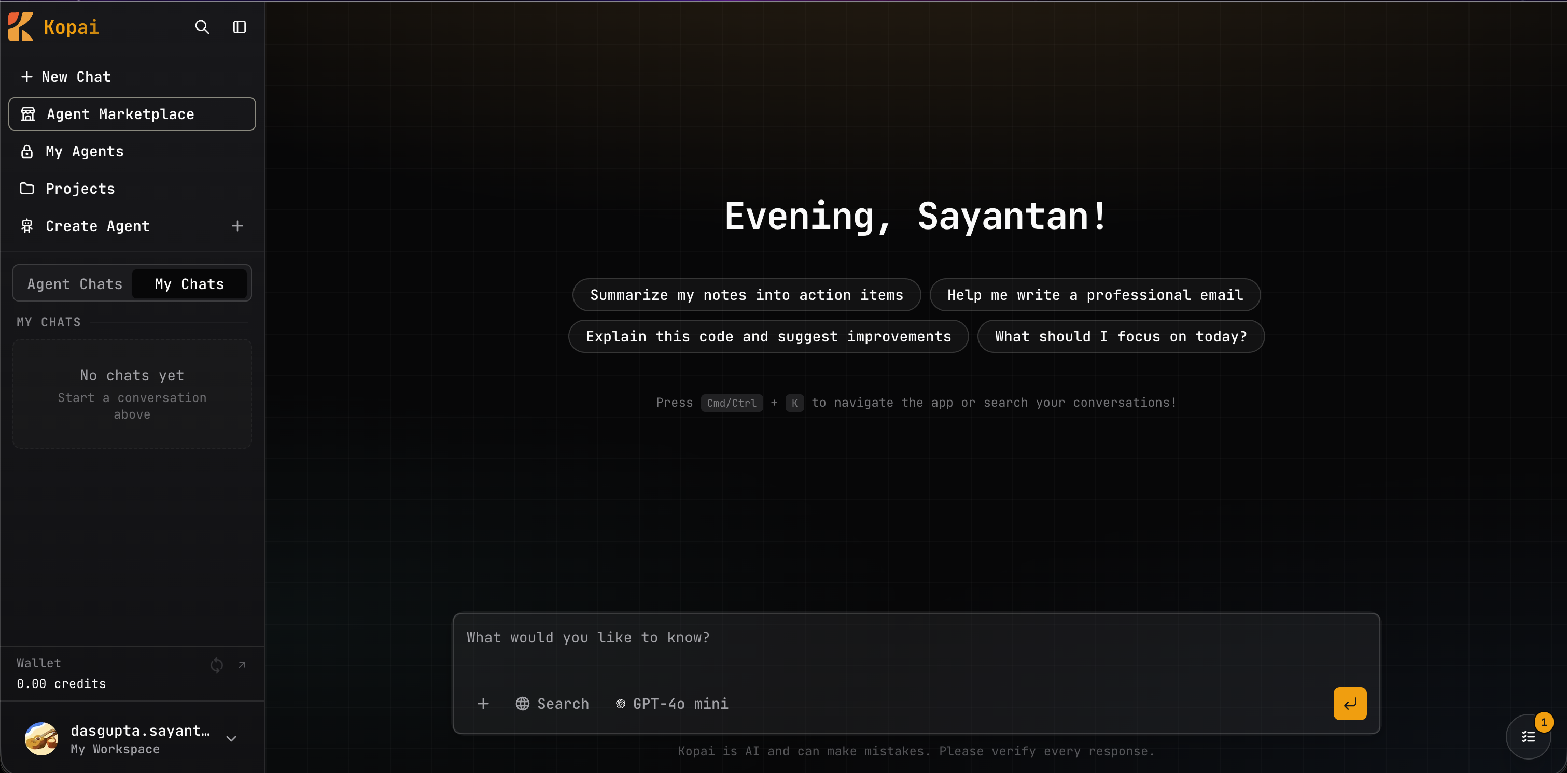Select Create Agent in sidebar
The height and width of the screenshot is (773, 1567).
[97, 226]
